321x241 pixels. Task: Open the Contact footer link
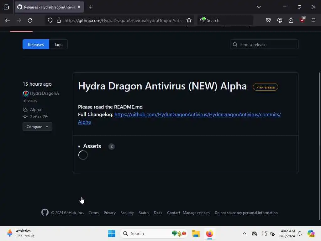174,213
